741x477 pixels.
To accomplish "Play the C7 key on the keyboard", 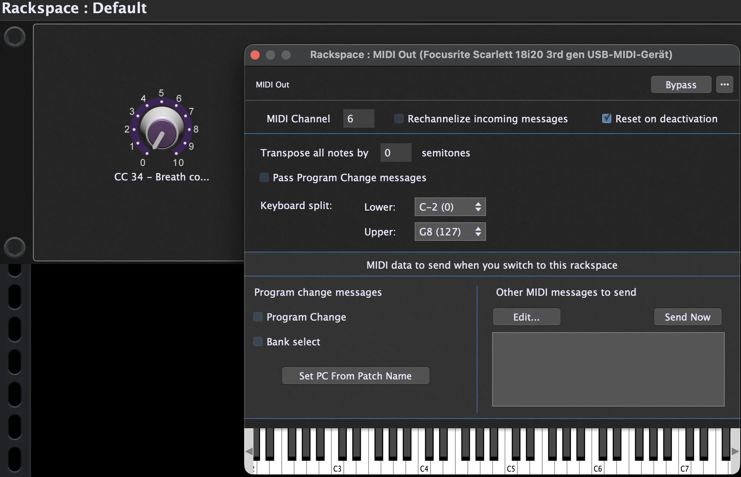I will point(684,468).
